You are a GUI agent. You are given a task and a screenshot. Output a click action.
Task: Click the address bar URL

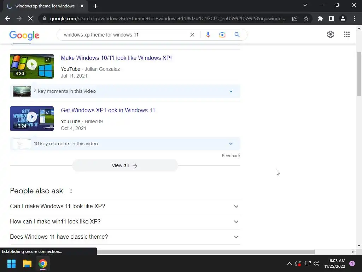tap(168, 18)
